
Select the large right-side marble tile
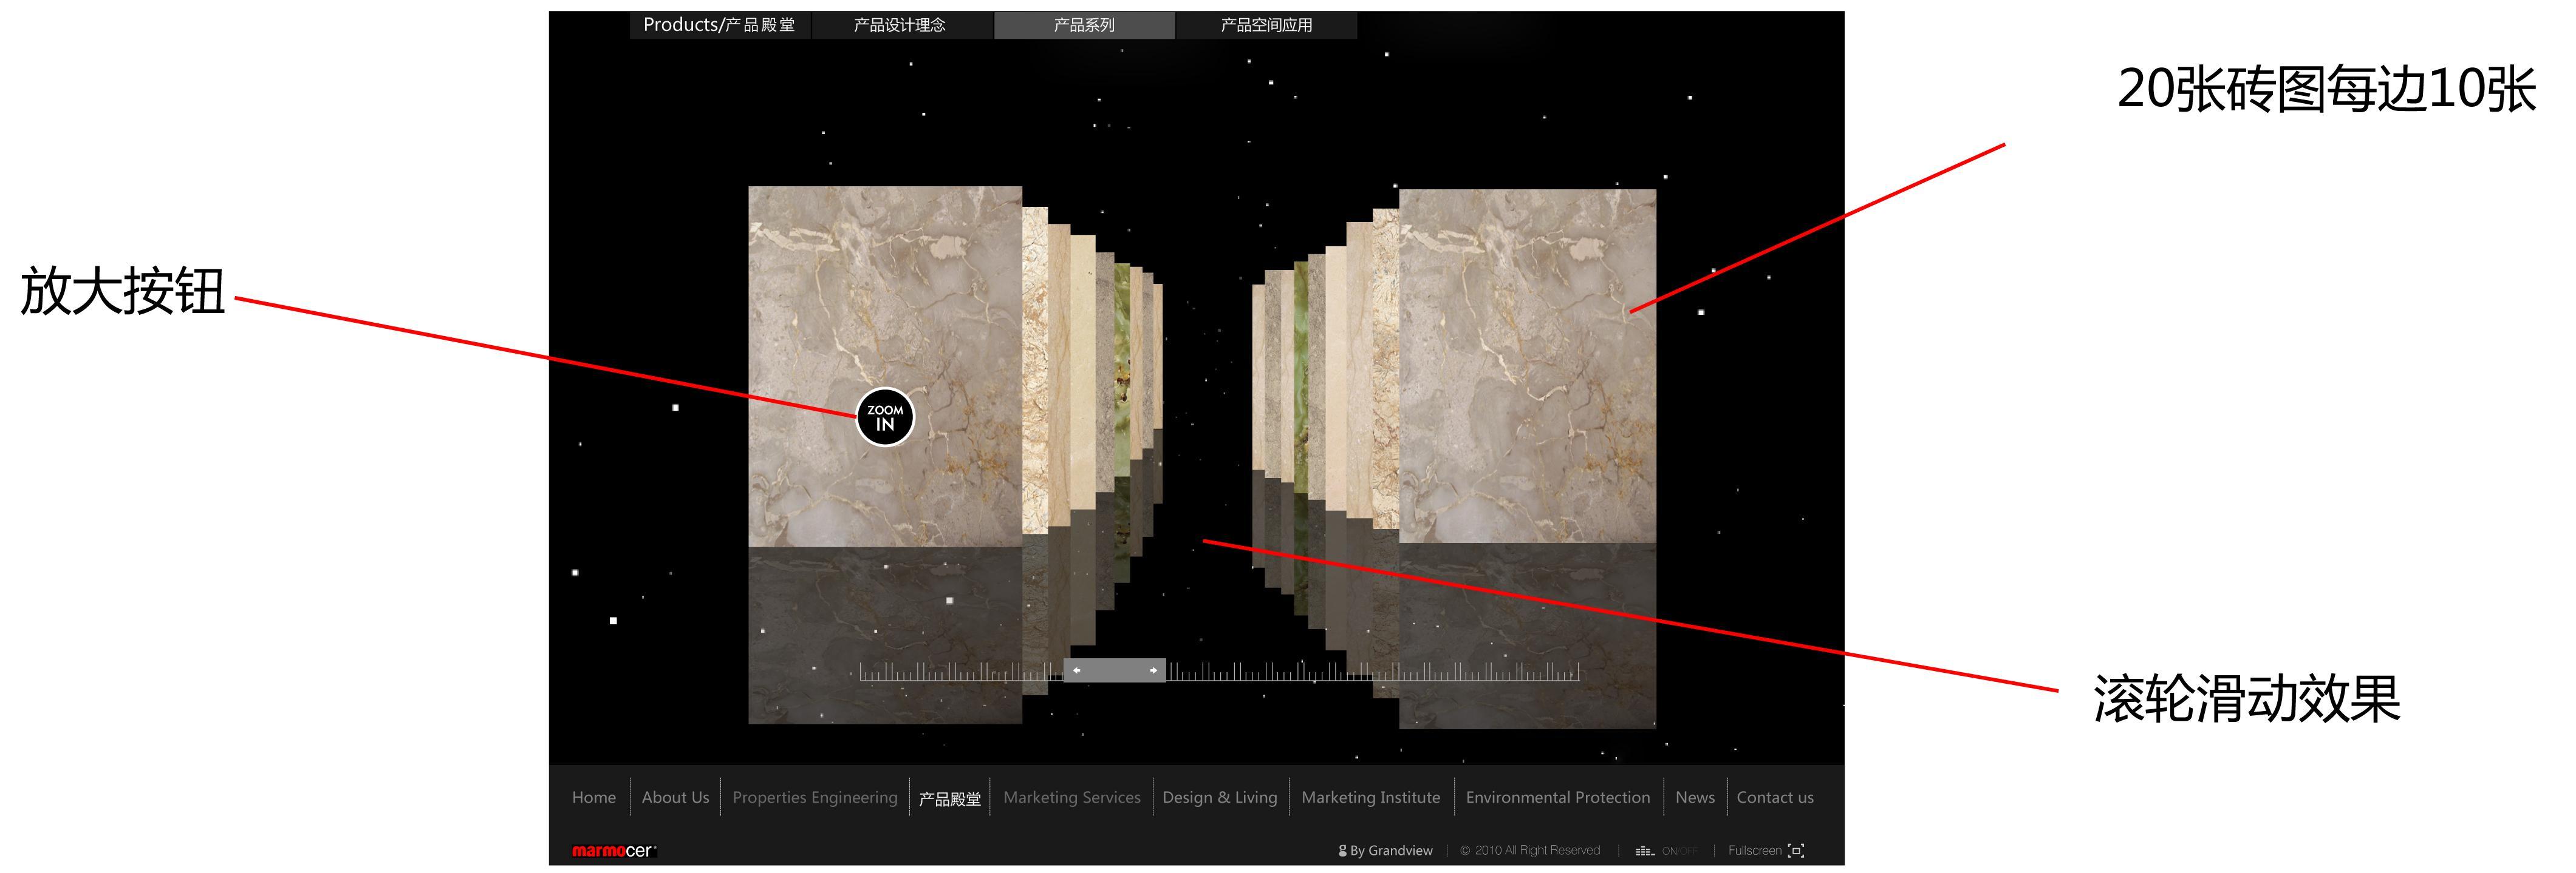tap(1527, 366)
